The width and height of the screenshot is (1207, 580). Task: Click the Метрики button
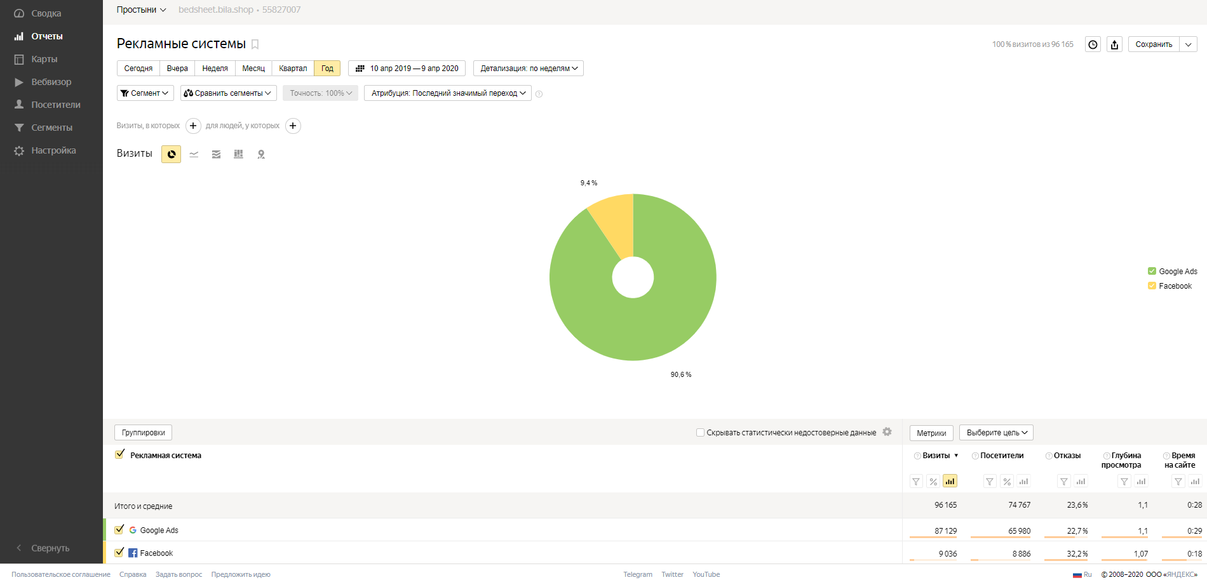point(931,433)
